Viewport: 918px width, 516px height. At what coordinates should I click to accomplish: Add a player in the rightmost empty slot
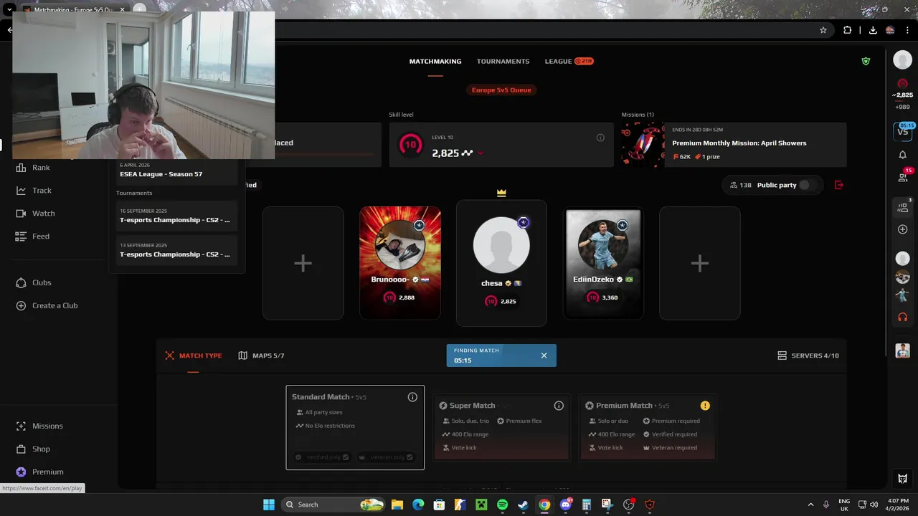699,263
